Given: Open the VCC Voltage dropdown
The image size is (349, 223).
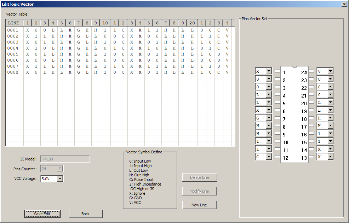Looking at the screenshot, I should 61,178.
